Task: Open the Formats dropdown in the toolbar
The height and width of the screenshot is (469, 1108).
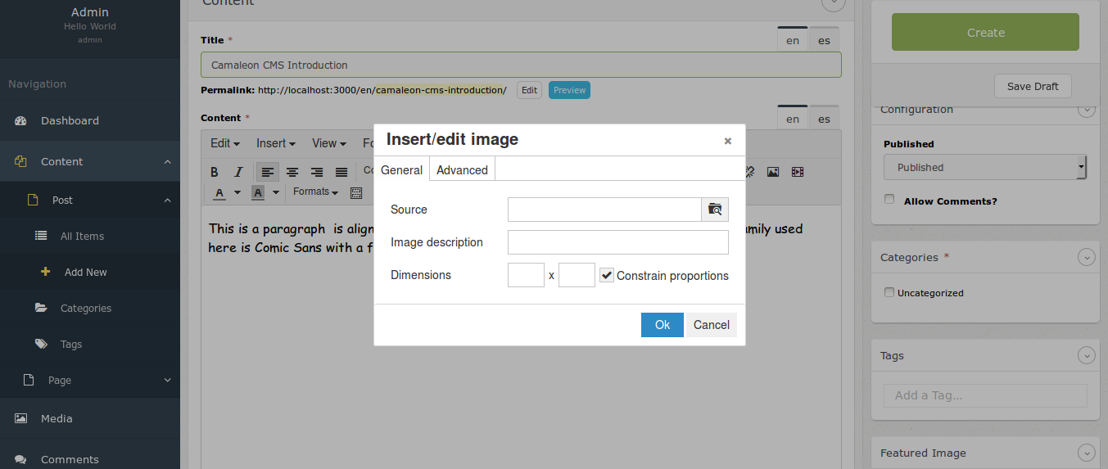Action: tap(316, 192)
